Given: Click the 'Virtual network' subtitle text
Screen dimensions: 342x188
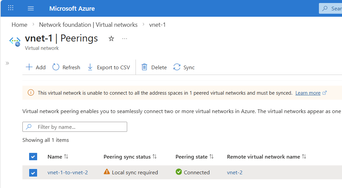Looking at the screenshot, I should [x=41, y=48].
